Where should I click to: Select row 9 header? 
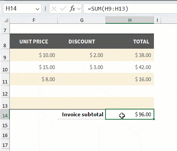tap(5, 55)
